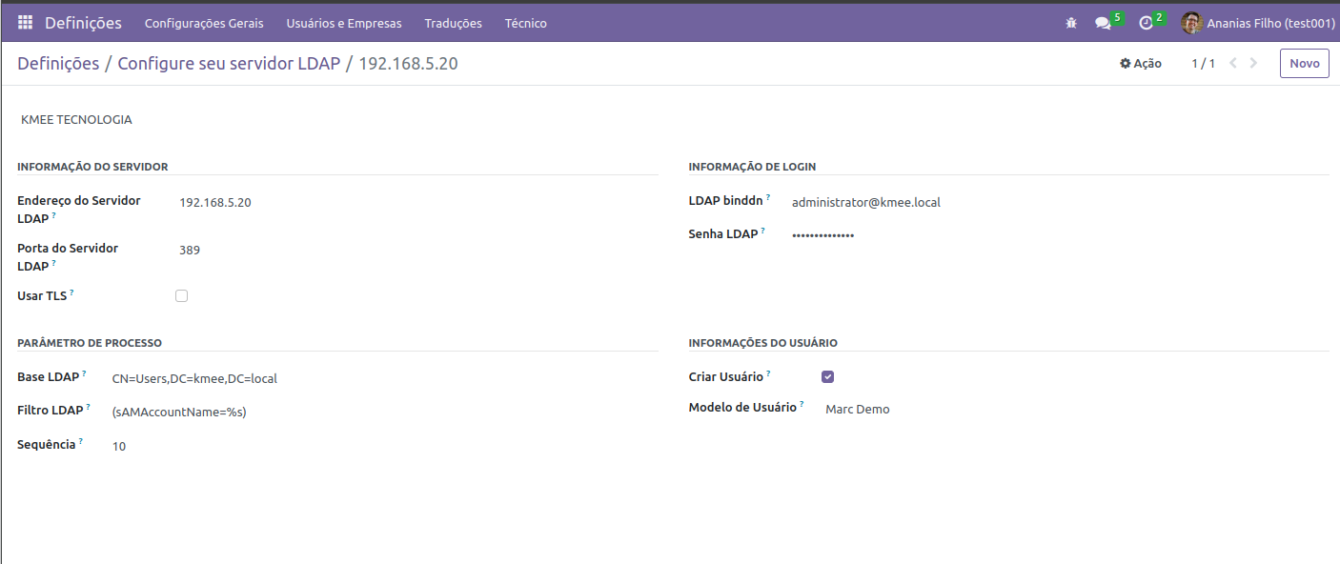1340x564 pixels.
Task: Open Modelo de Usuário field Marc Demo
Action: coord(857,410)
